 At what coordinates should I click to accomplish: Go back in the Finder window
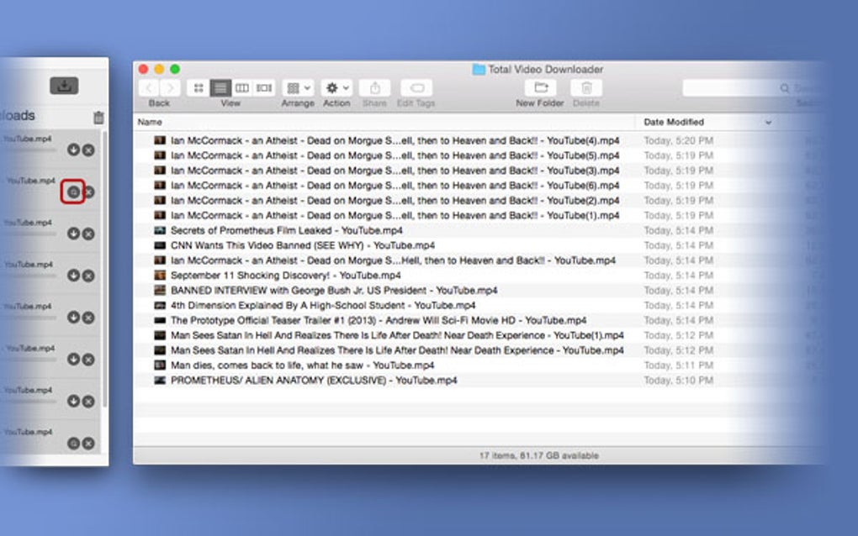tap(148, 88)
